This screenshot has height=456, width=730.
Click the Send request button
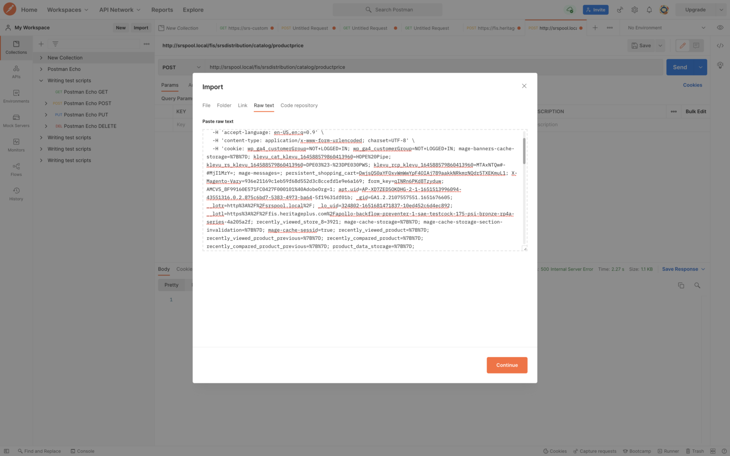680,67
